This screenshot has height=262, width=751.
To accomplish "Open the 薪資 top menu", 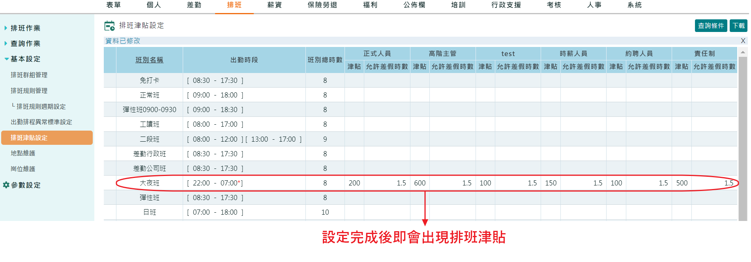I will tap(275, 5).
